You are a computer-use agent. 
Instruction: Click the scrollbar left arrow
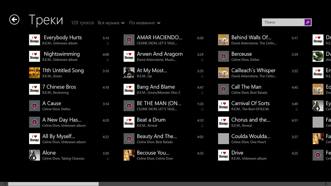pyautogui.click(x=5, y=184)
